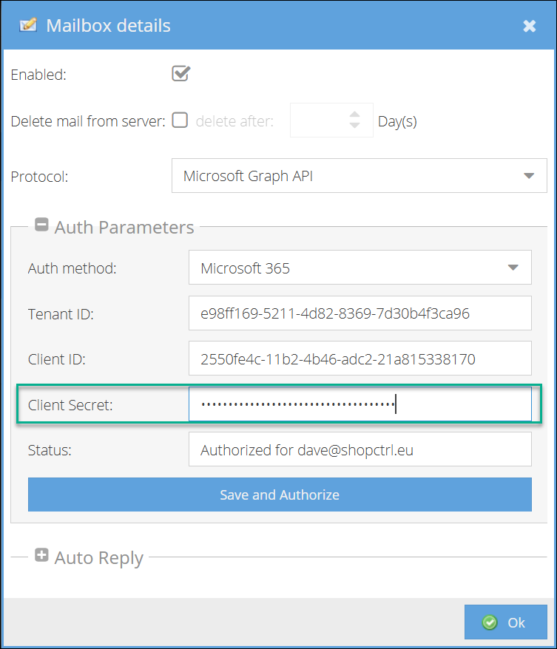Decrease the delete after days value
This screenshot has width=557, height=649.
coord(354,125)
